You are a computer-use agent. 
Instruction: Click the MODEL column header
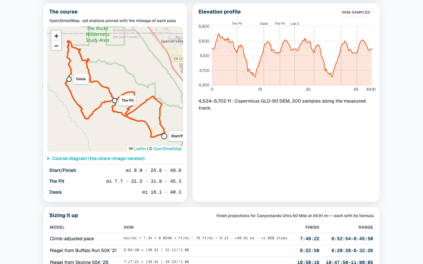pos(57,227)
